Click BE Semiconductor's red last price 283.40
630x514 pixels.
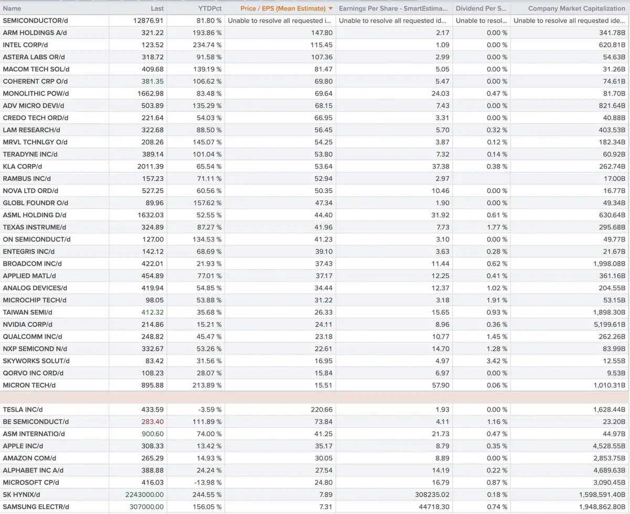tap(153, 422)
